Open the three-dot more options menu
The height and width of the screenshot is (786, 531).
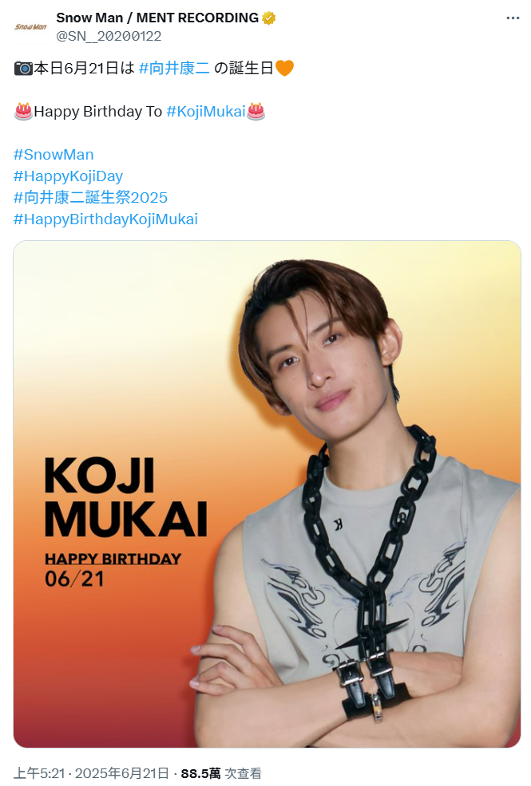513,18
